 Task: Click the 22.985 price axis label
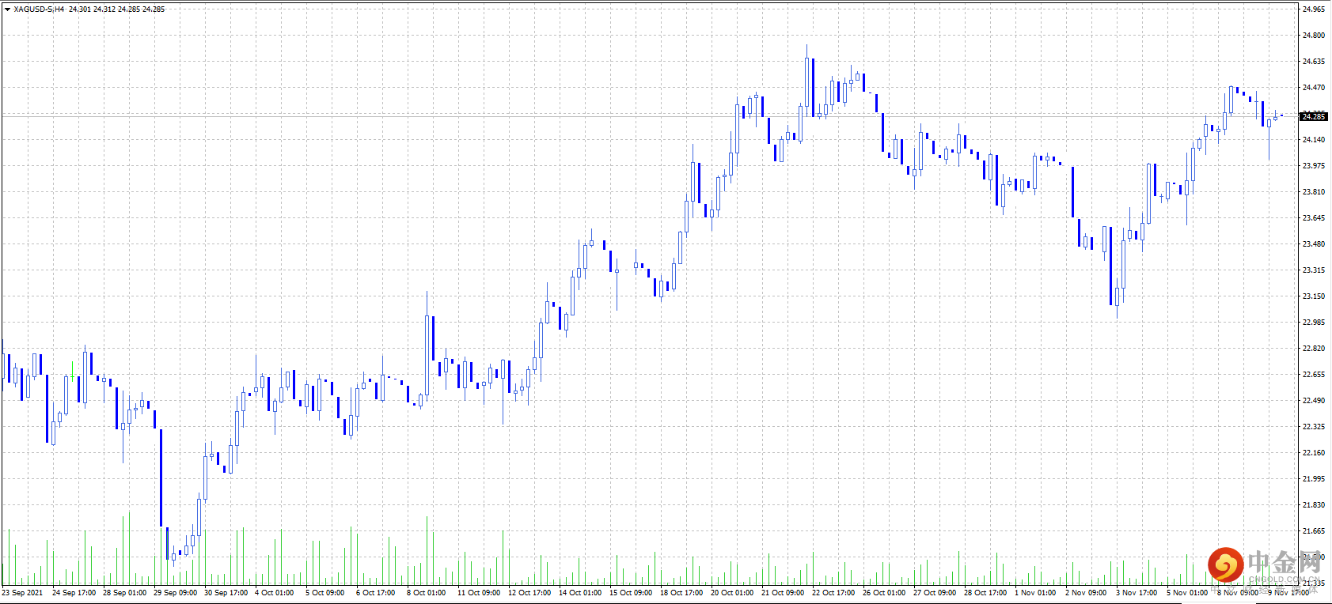[1314, 323]
